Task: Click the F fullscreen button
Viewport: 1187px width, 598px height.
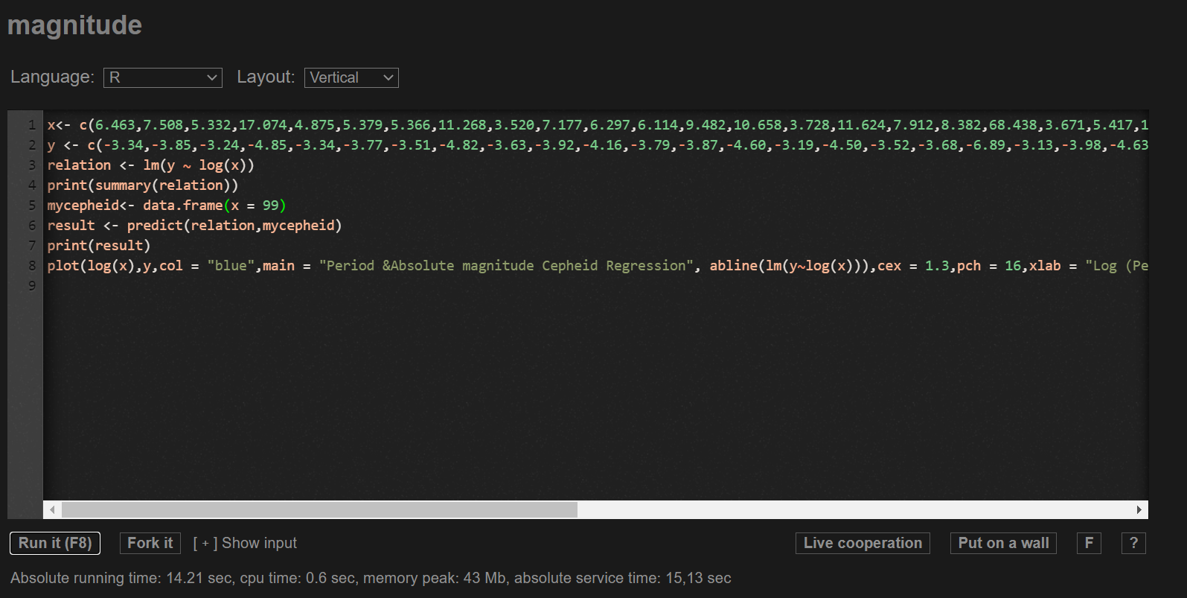Action: (1089, 543)
